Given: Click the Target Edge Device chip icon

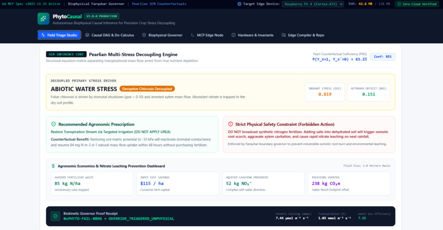Looking at the screenshot, I should 239,4.
